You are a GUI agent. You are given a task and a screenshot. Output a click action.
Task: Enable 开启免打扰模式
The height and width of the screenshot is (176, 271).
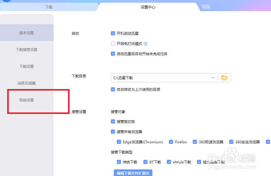pos(113,44)
